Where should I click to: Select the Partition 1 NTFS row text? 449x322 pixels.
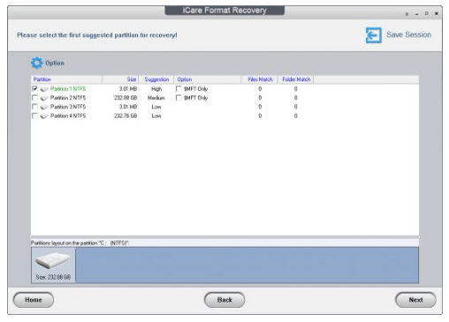point(68,88)
